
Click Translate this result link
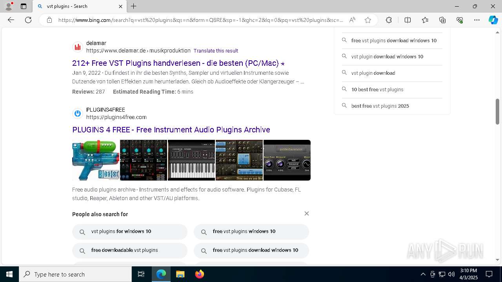coord(216,51)
